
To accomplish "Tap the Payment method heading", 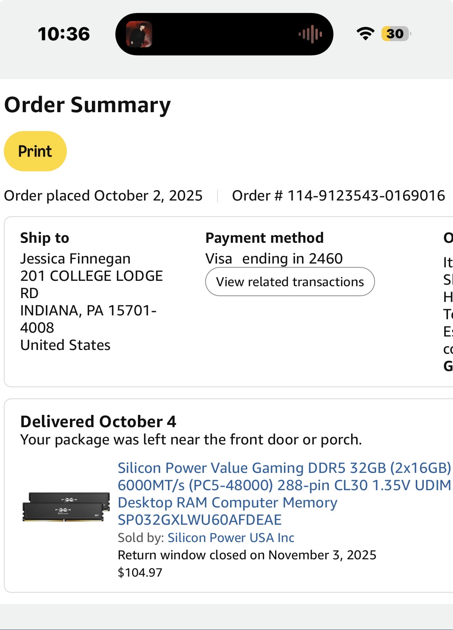I will [264, 238].
